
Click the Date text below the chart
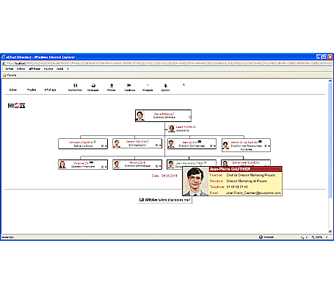tap(164, 176)
